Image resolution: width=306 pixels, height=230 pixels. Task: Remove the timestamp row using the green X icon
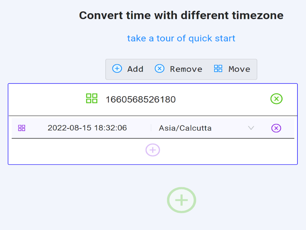pyautogui.click(x=277, y=99)
